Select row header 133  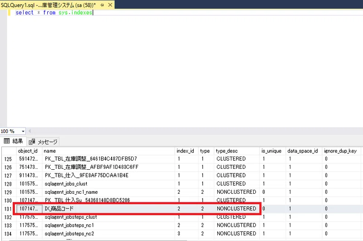tap(8, 225)
